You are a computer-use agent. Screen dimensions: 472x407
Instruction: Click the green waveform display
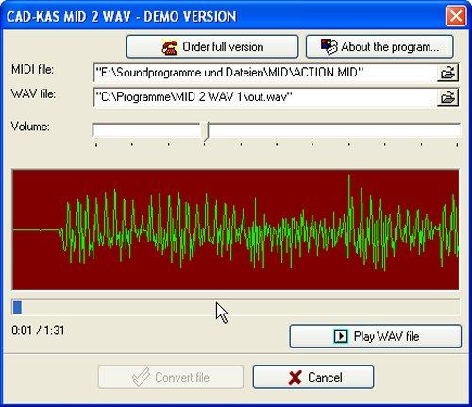point(235,229)
